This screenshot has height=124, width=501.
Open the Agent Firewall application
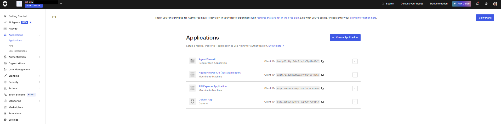tap(207, 59)
